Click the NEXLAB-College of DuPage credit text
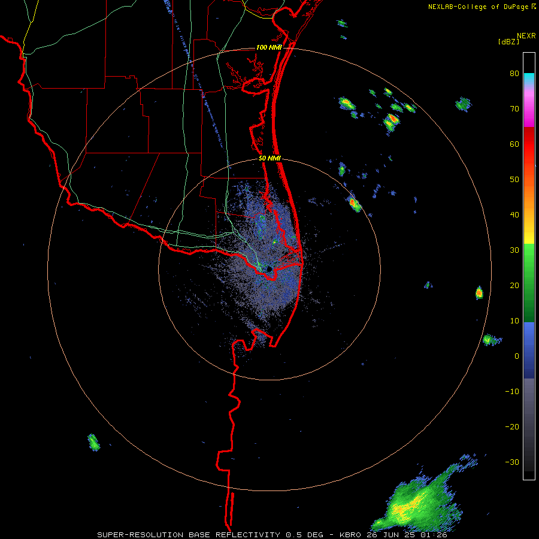Screen dimensions: 539x539 click(478, 7)
